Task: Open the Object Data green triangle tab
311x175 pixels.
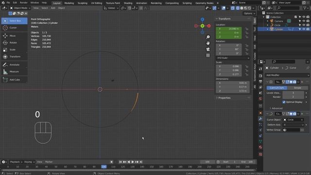Action: (x=260, y=141)
